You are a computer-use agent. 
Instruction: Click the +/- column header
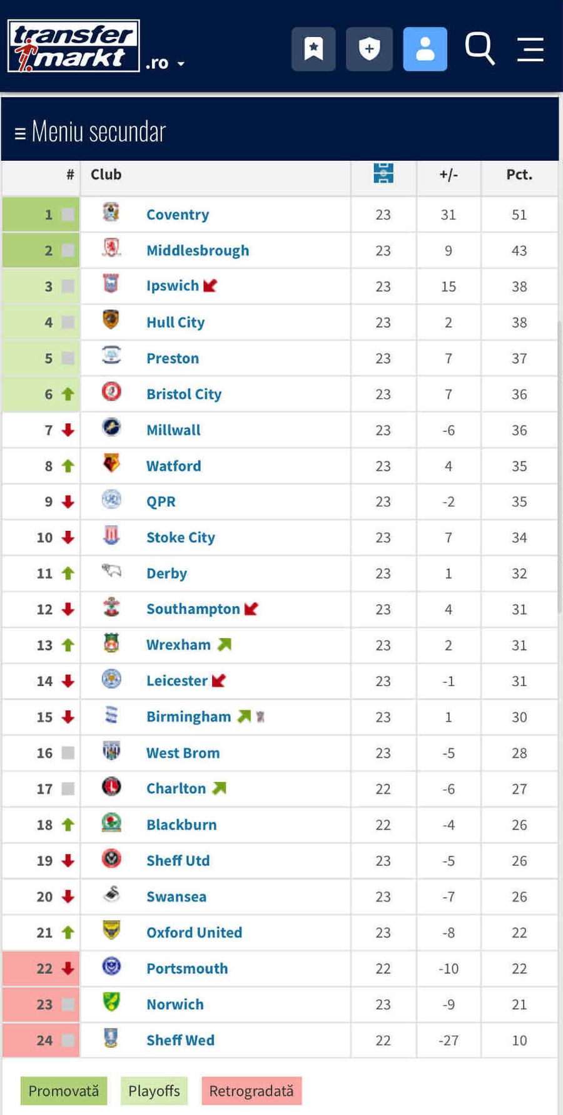[449, 175]
